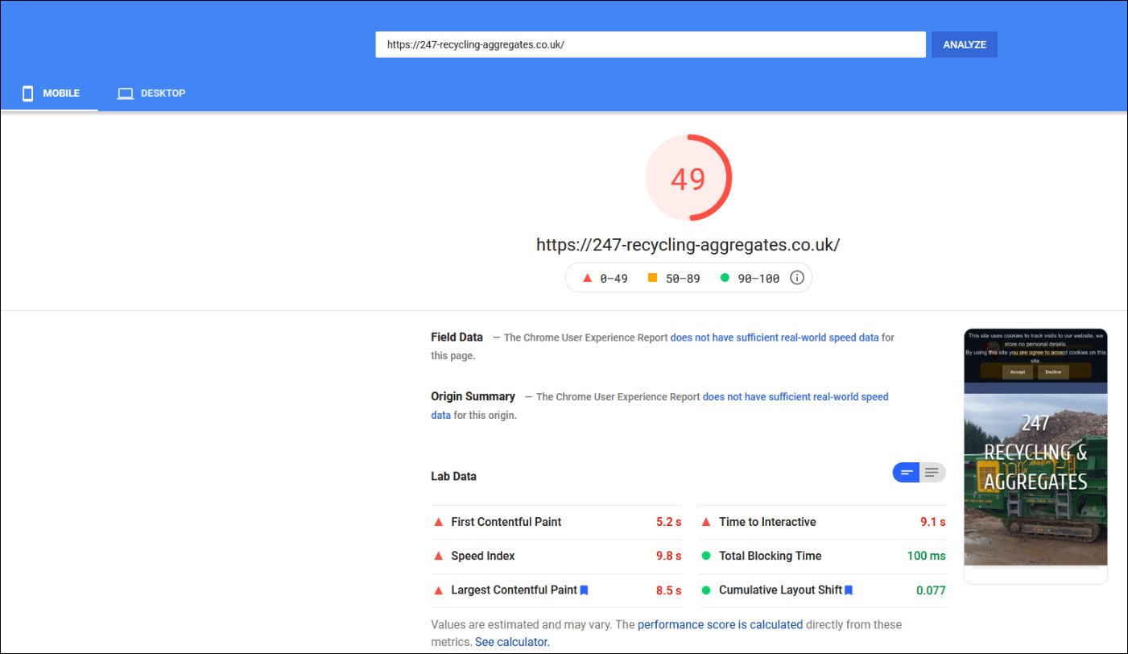
Task: Click red triangle beside Largest Contentful Paint
Action: tap(438, 590)
